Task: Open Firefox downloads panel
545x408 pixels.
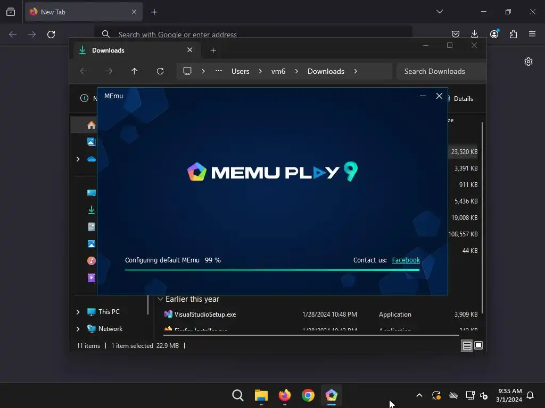Action: 474,34
